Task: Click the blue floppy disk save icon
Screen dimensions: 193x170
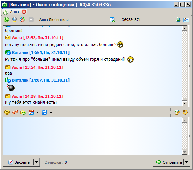Action: click(44, 112)
